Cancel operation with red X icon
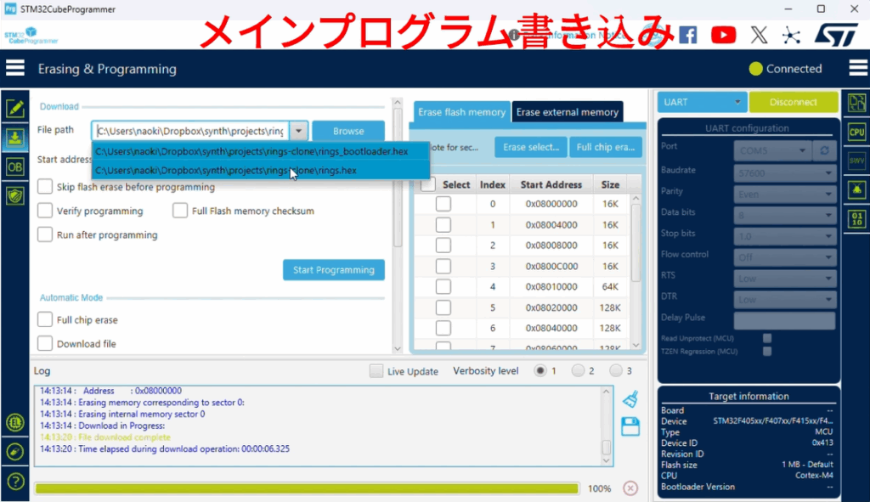 [x=630, y=488]
